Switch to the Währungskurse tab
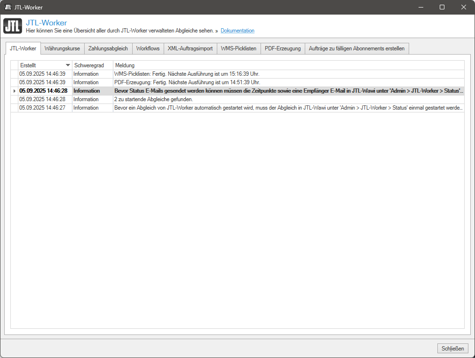The width and height of the screenshot is (475, 358). click(62, 48)
